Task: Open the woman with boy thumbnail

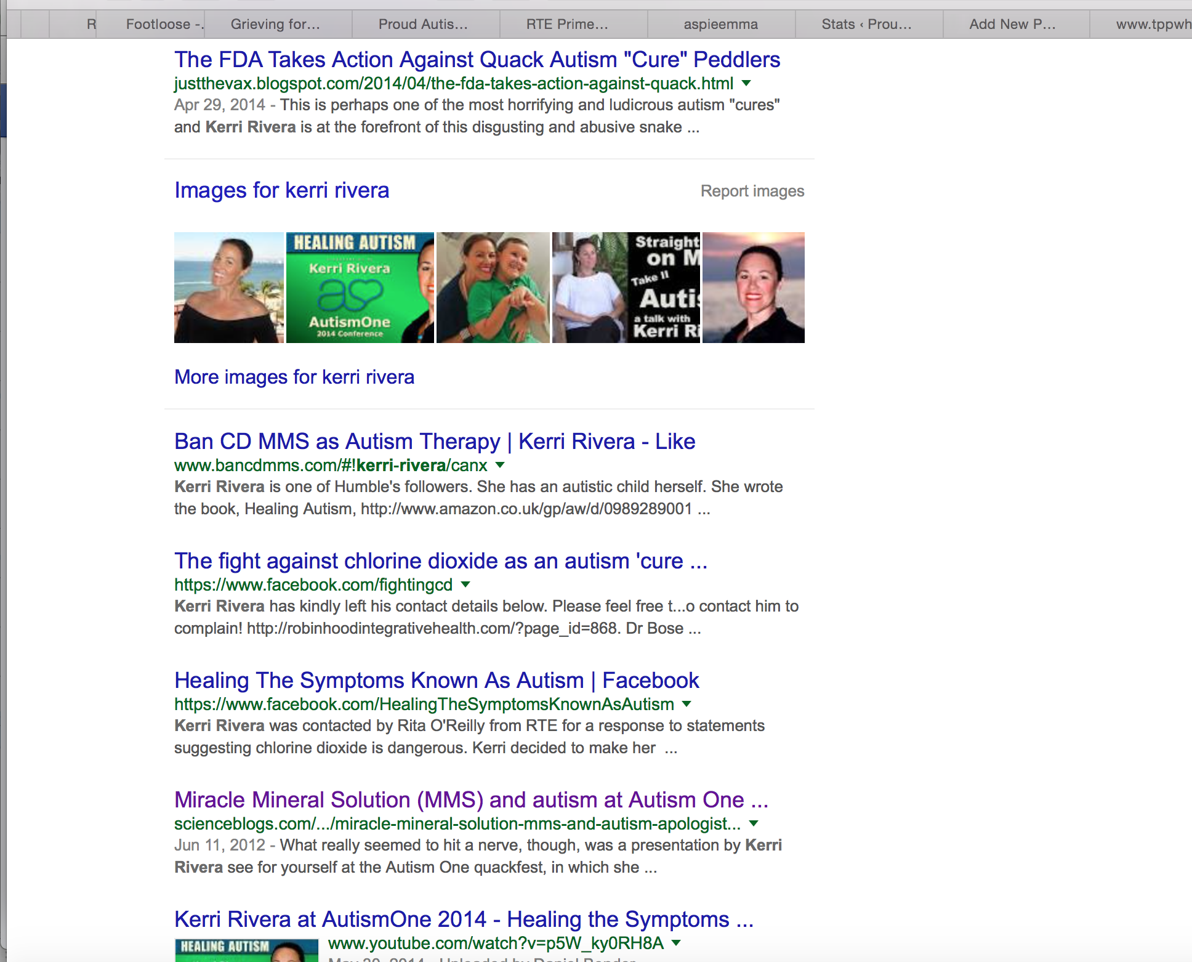Action: coord(493,288)
